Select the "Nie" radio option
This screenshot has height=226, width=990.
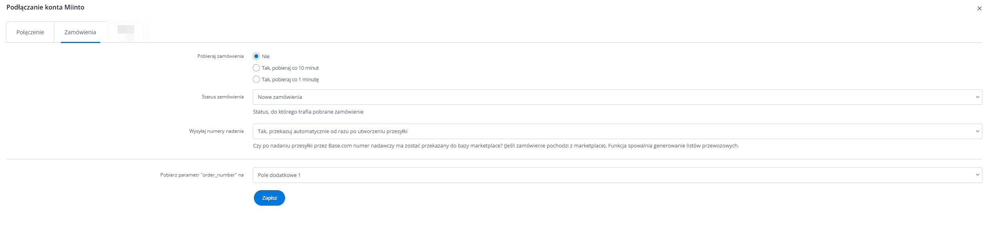(x=256, y=56)
